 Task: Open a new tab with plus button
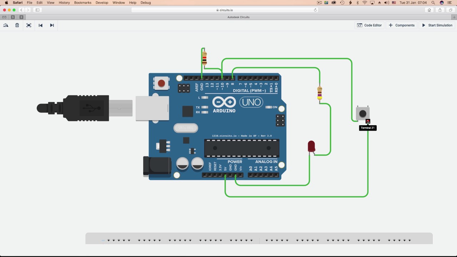pyautogui.click(x=454, y=17)
